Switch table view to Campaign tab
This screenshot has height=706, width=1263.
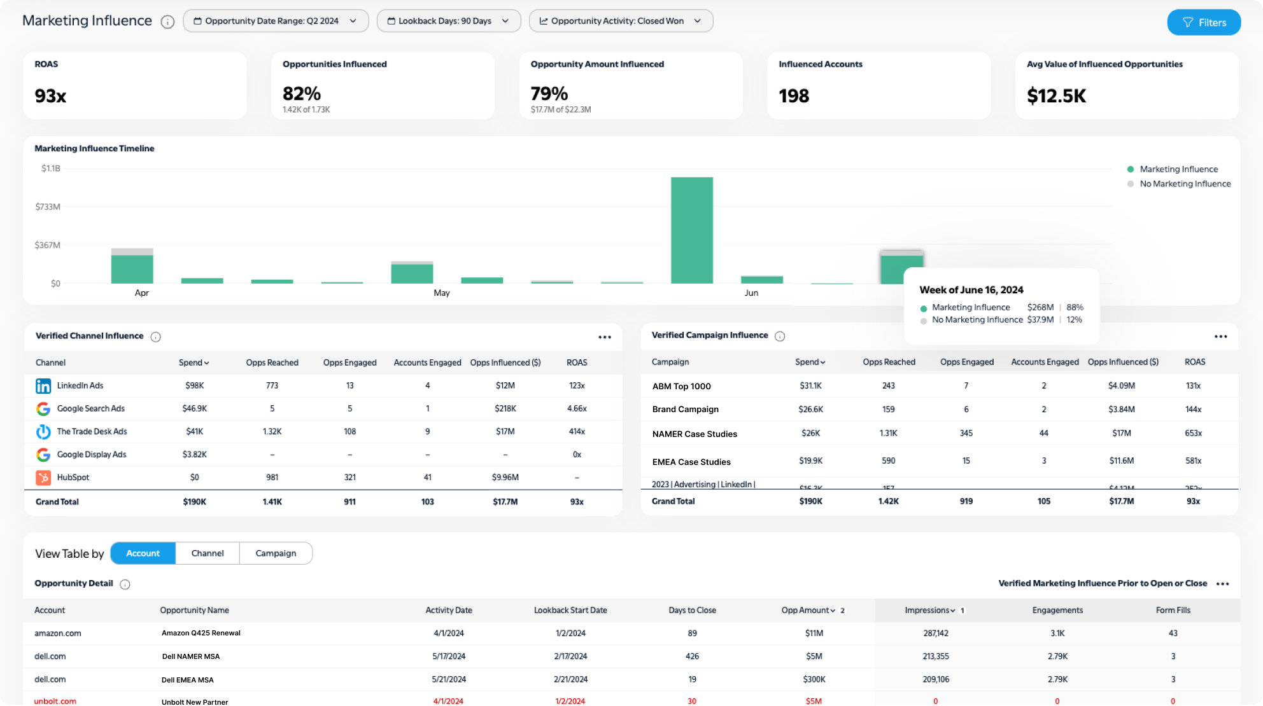[276, 553]
